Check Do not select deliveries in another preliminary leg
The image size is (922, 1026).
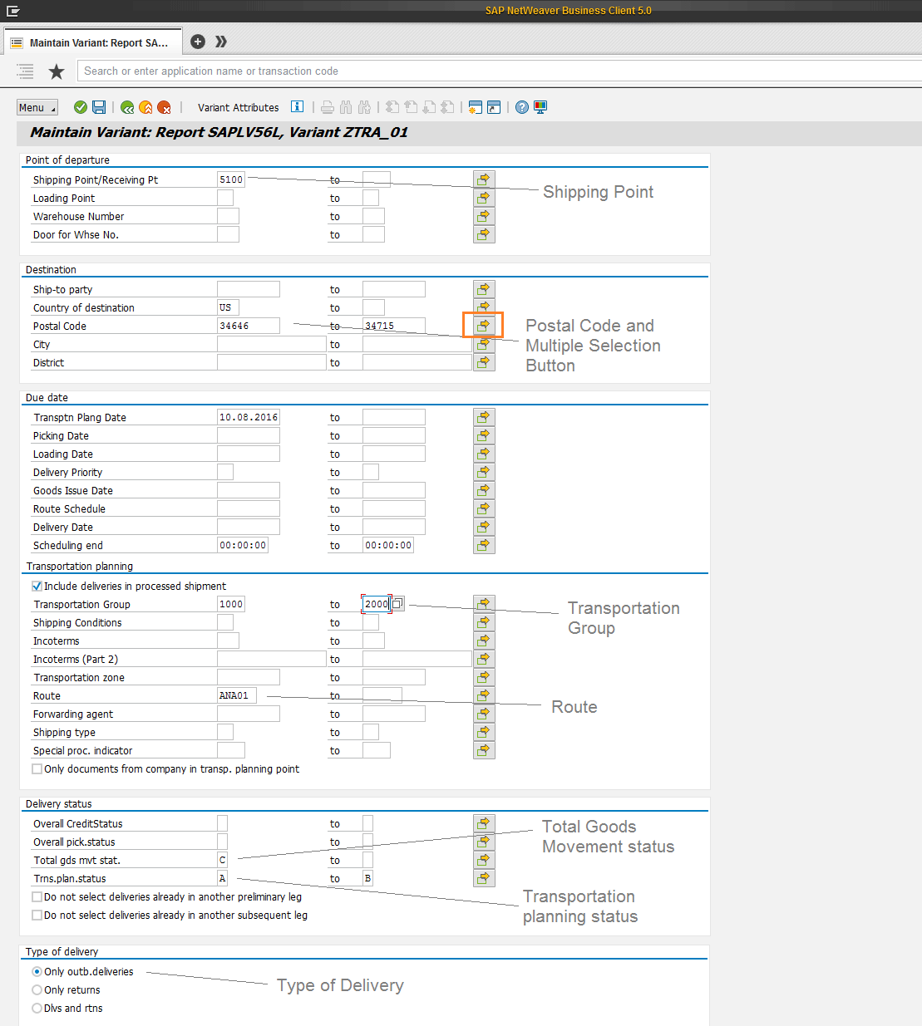[x=37, y=896]
